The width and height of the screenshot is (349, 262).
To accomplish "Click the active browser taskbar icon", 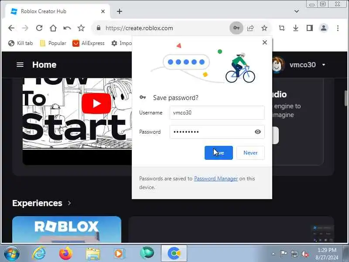I will coord(174,253).
